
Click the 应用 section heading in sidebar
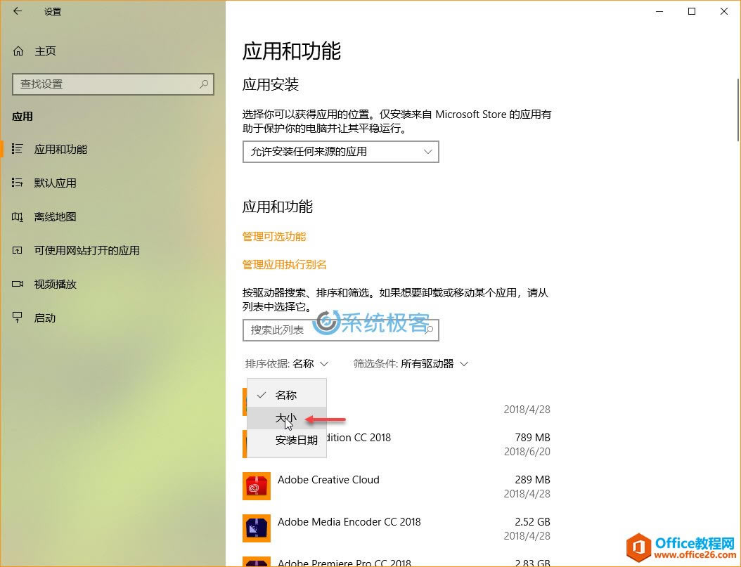point(22,117)
